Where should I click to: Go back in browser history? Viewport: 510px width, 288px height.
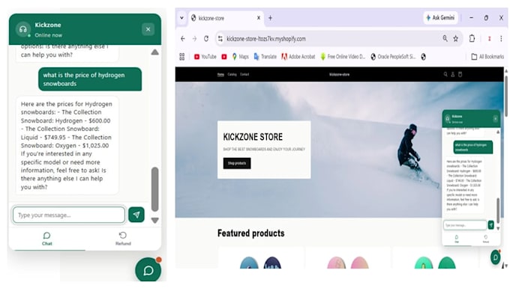pyautogui.click(x=183, y=39)
